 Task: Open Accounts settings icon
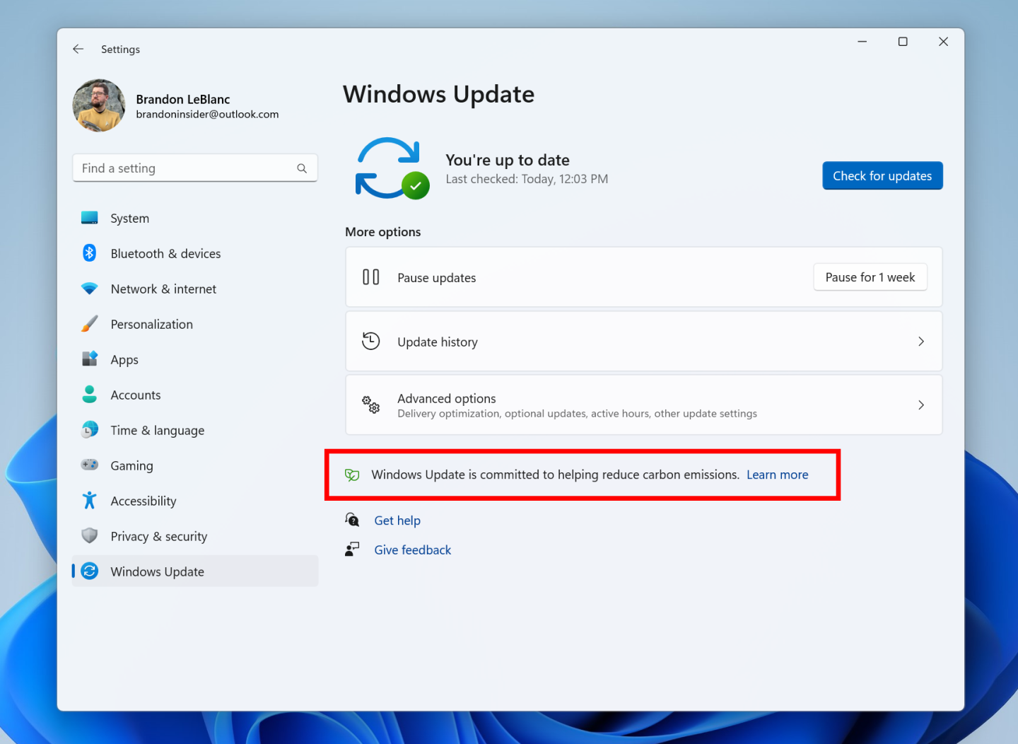coord(89,395)
